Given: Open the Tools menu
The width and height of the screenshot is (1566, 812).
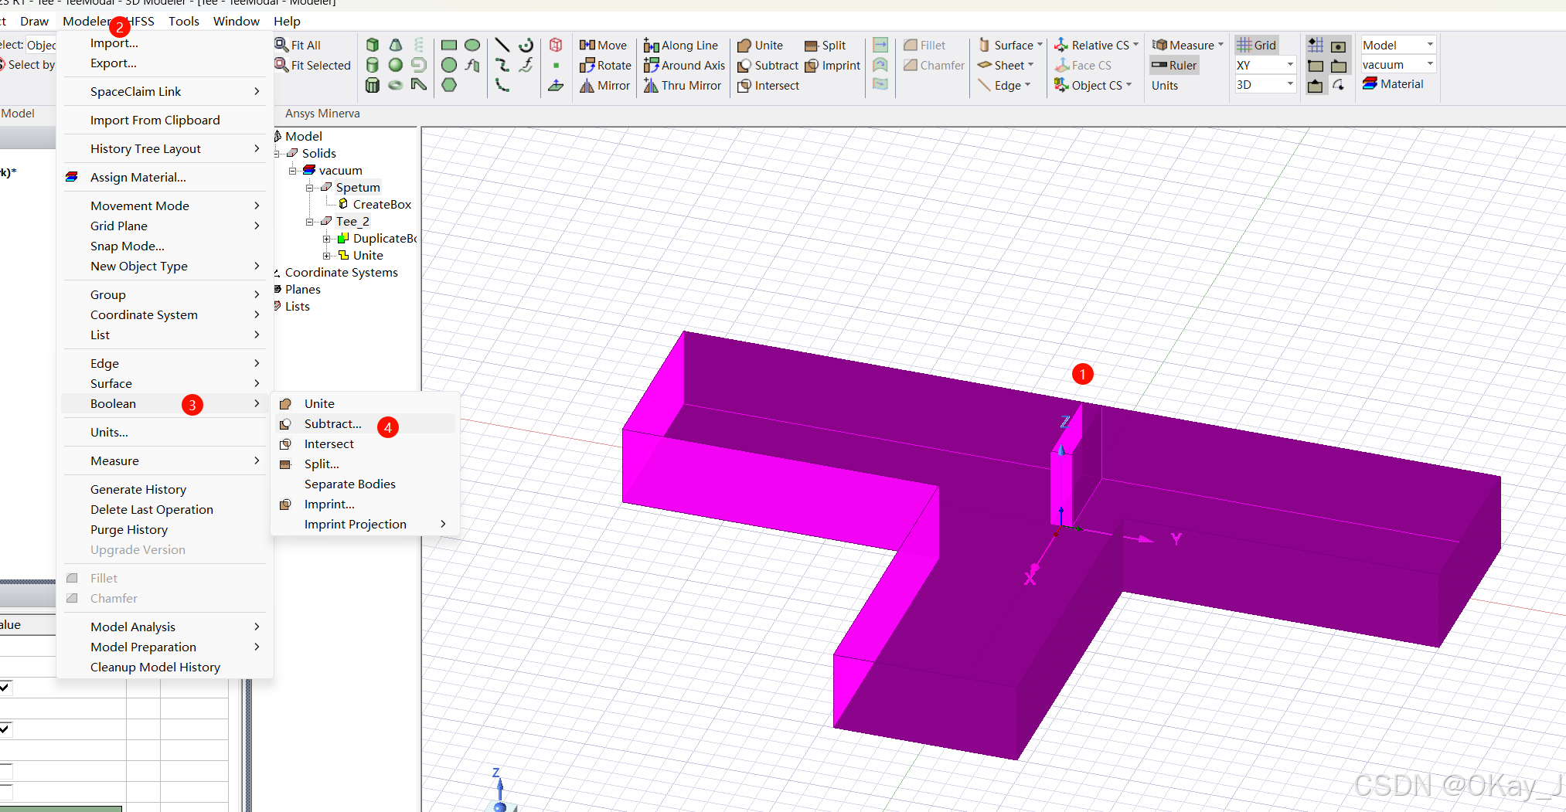Looking at the screenshot, I should click(184, 21).
